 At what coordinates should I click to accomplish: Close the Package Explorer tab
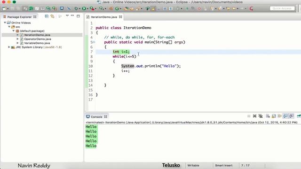[35, 17]
